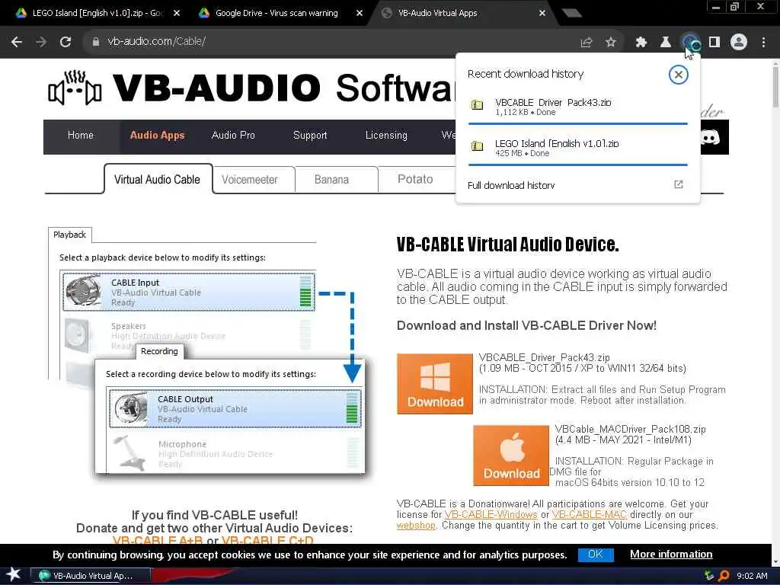Click VB-Audio Virtual Ap... taskbar button

point(91,576)
